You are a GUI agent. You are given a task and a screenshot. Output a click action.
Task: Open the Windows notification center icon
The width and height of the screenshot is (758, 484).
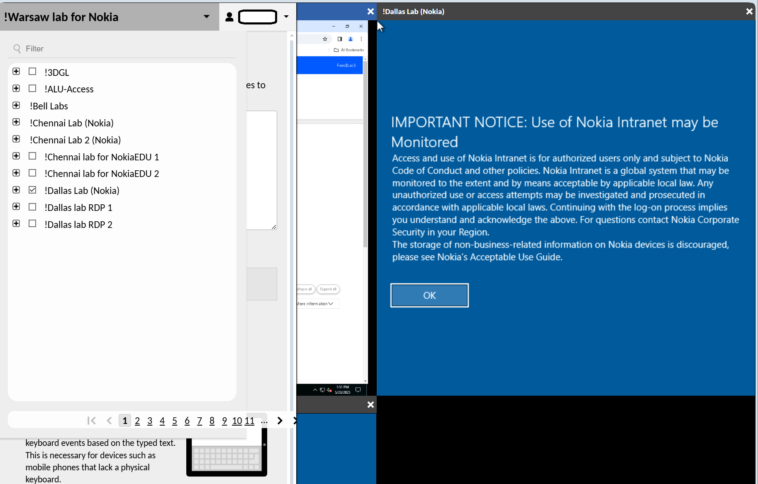358,390
